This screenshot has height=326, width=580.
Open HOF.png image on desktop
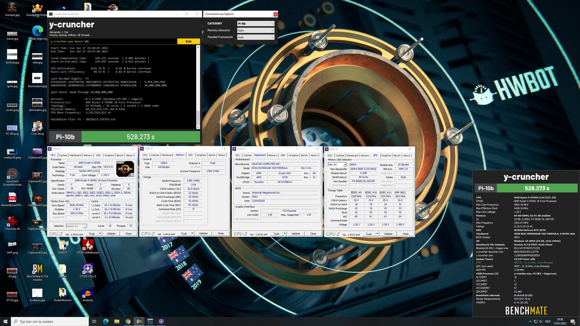tap(12, 247)
